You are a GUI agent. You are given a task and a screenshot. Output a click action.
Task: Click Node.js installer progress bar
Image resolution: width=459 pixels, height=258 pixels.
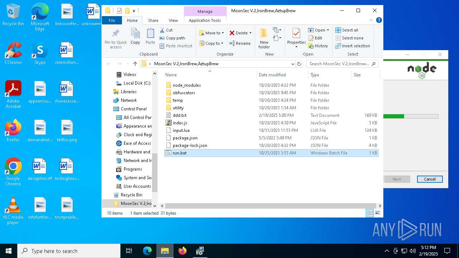pos(411,116)
